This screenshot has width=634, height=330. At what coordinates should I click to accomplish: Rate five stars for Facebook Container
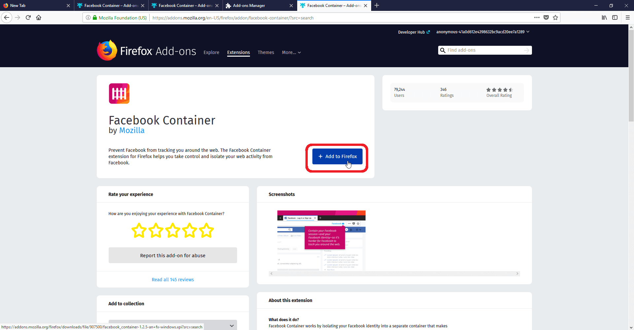[206, 230]
